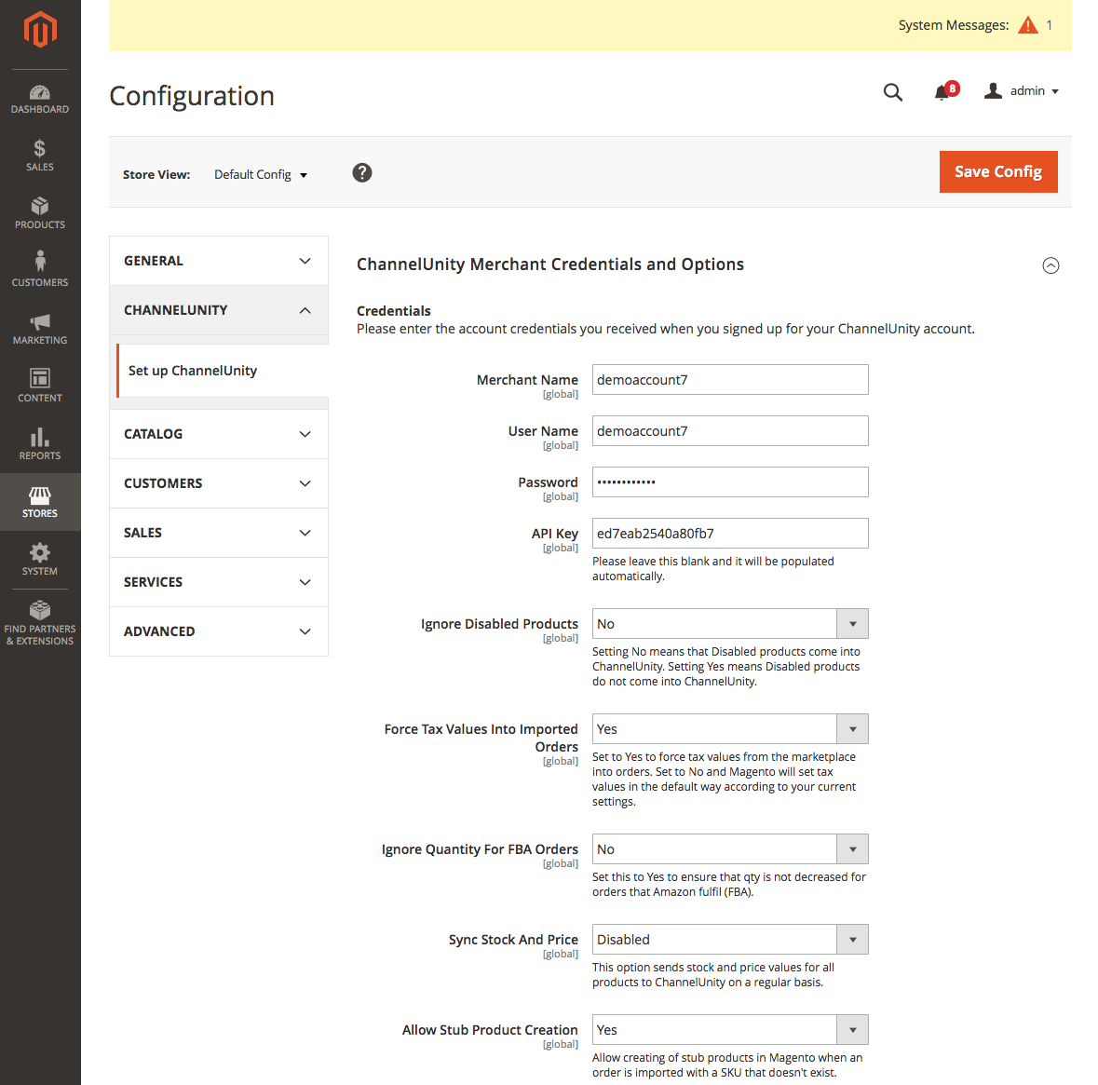Click the Magento logo icon
Image resolution: width=1098 pixels, height=1085 pixels.
click(x=40, y=30)
